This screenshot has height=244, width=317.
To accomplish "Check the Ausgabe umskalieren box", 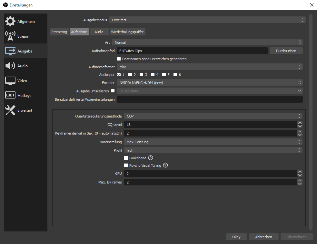I will pos(113,91).
